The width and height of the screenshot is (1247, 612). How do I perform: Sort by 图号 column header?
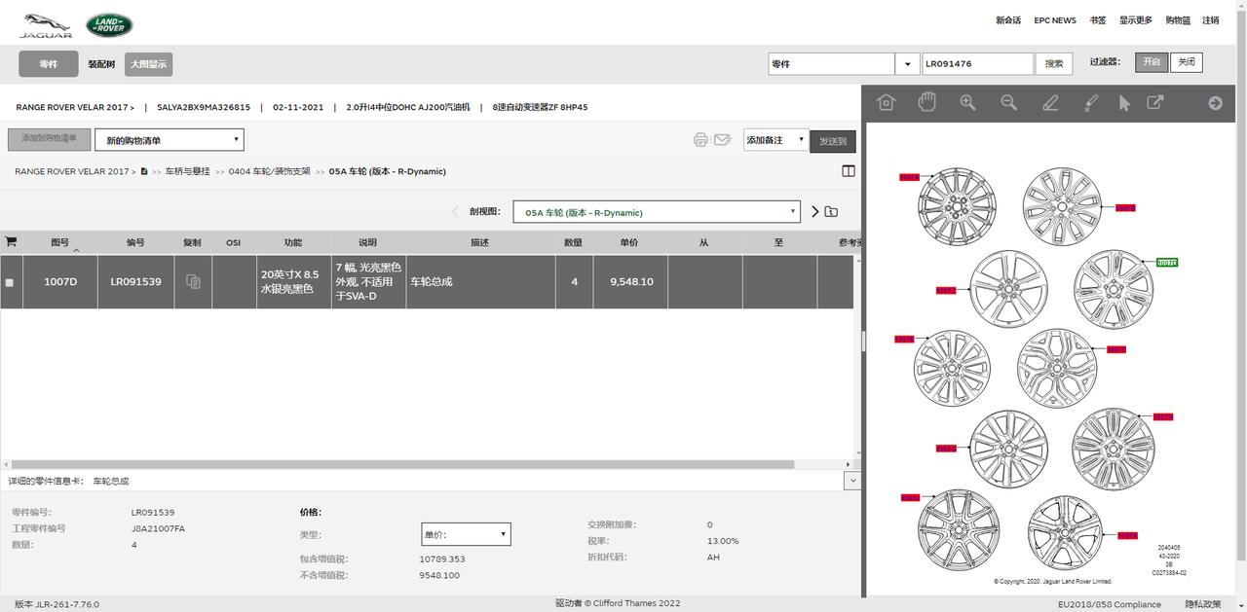click(x=60, y=242)
